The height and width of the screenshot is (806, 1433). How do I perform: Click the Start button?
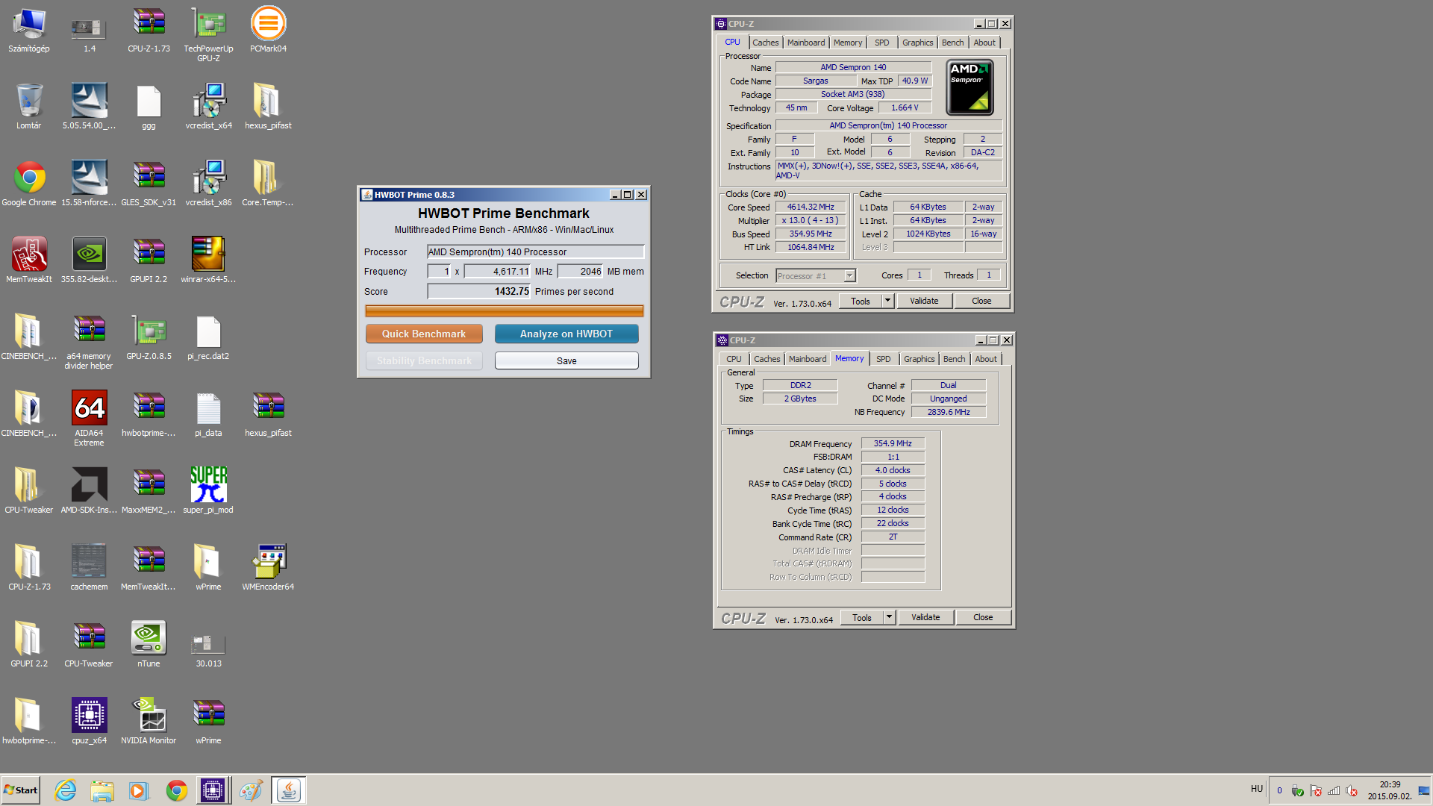(x=21, y=790)
